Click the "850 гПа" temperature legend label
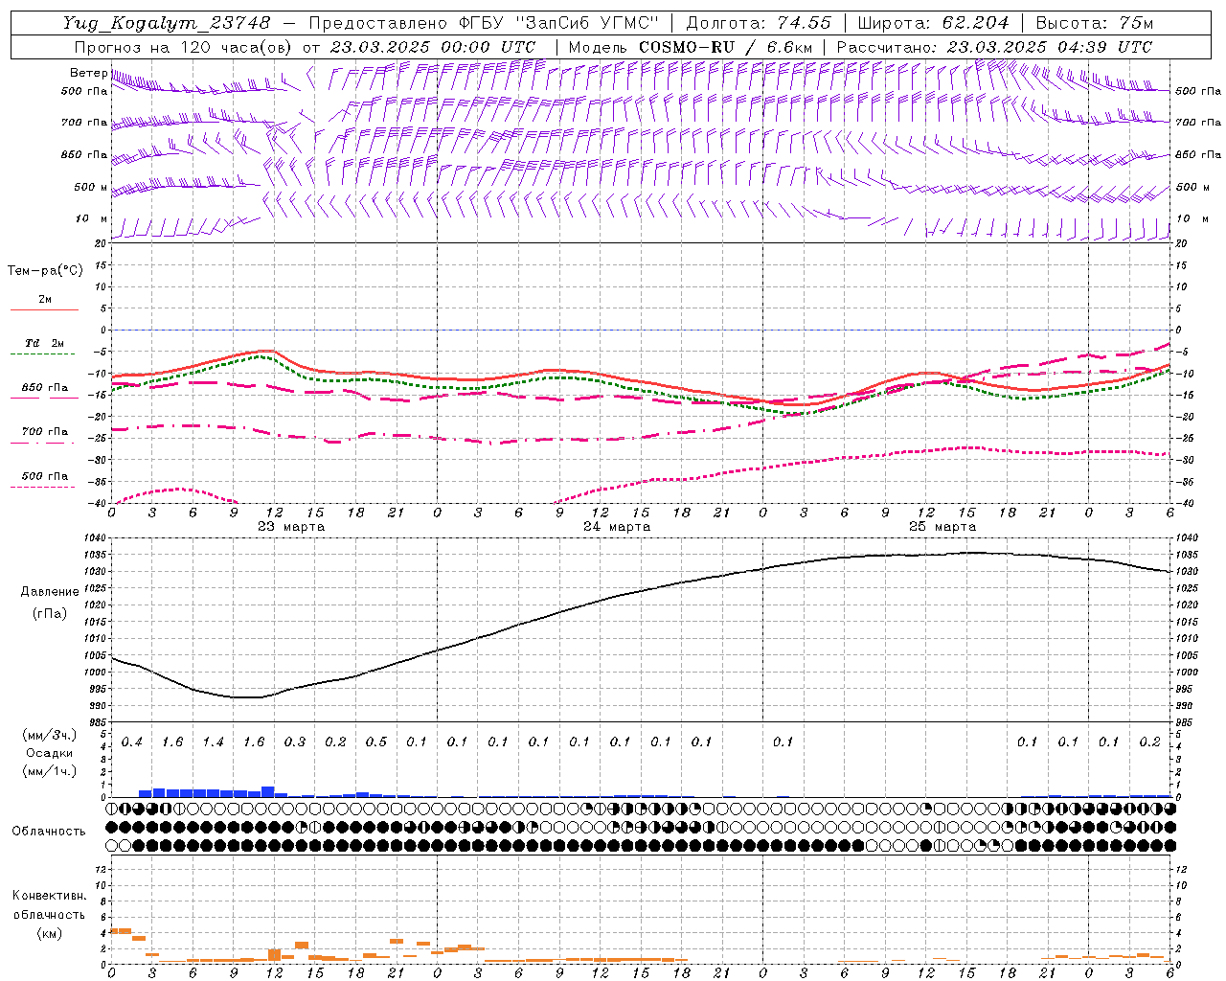Screen dimensions: 1226x981 coord(45,388)
